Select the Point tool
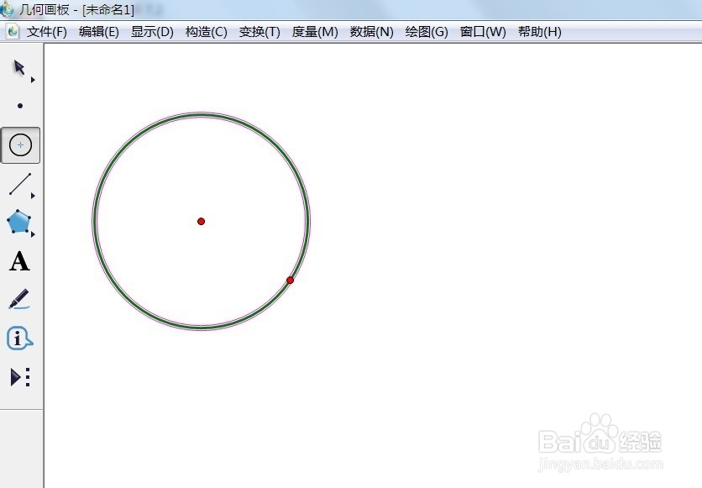The height and width of the screenshot is (488, 702). pyautogui.click(x=20, y=106)
